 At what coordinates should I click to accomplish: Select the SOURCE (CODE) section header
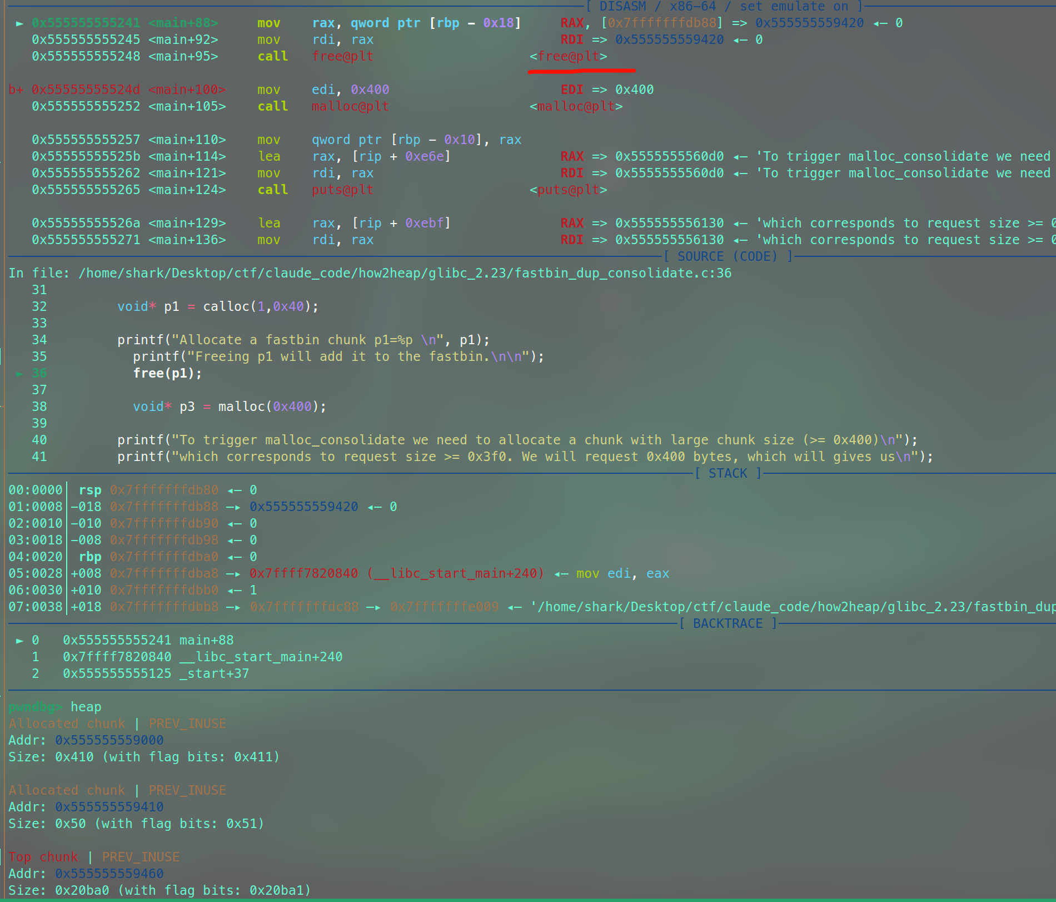coord(728,256)
